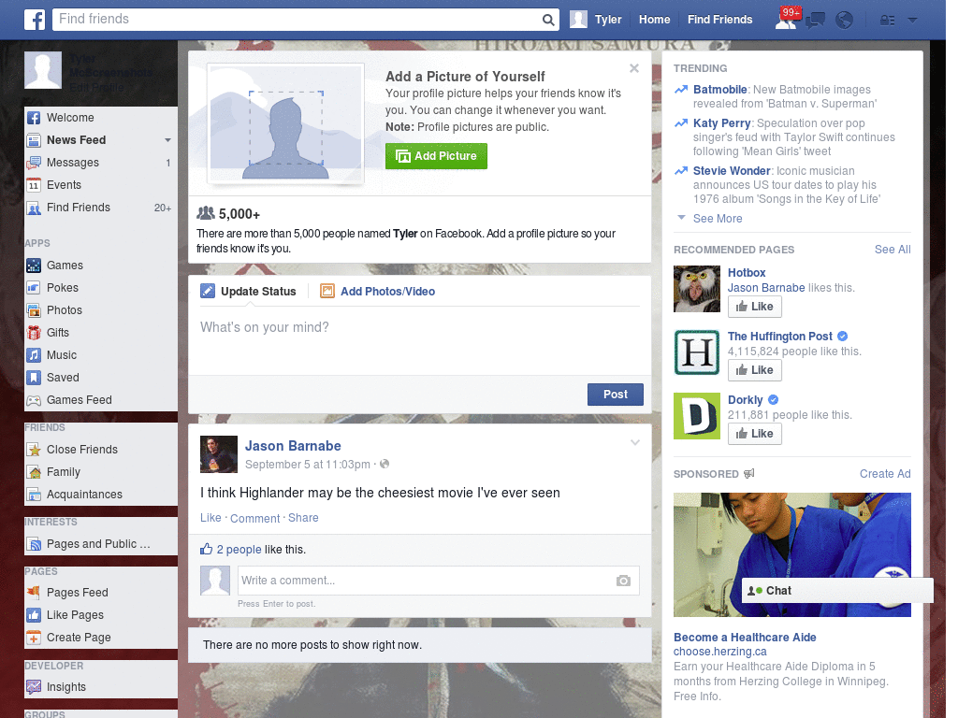Click camera icon in comment box
The image size is (958, 718).
[623, 581]
